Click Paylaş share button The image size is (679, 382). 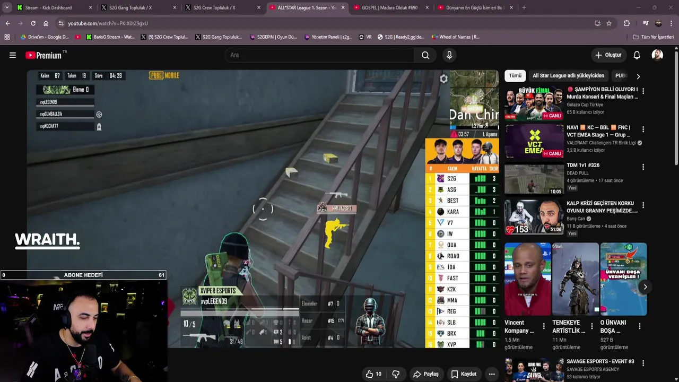point(426,374)
